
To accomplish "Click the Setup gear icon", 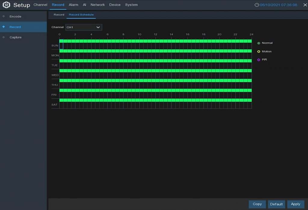I will click(x=6, y=5).
